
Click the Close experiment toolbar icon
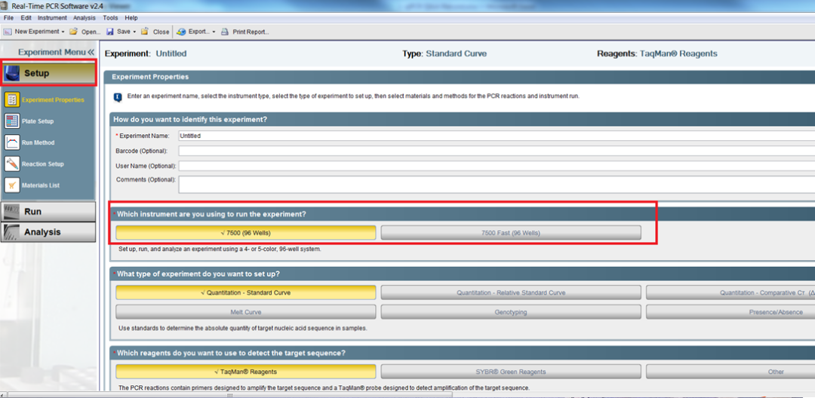145,32
